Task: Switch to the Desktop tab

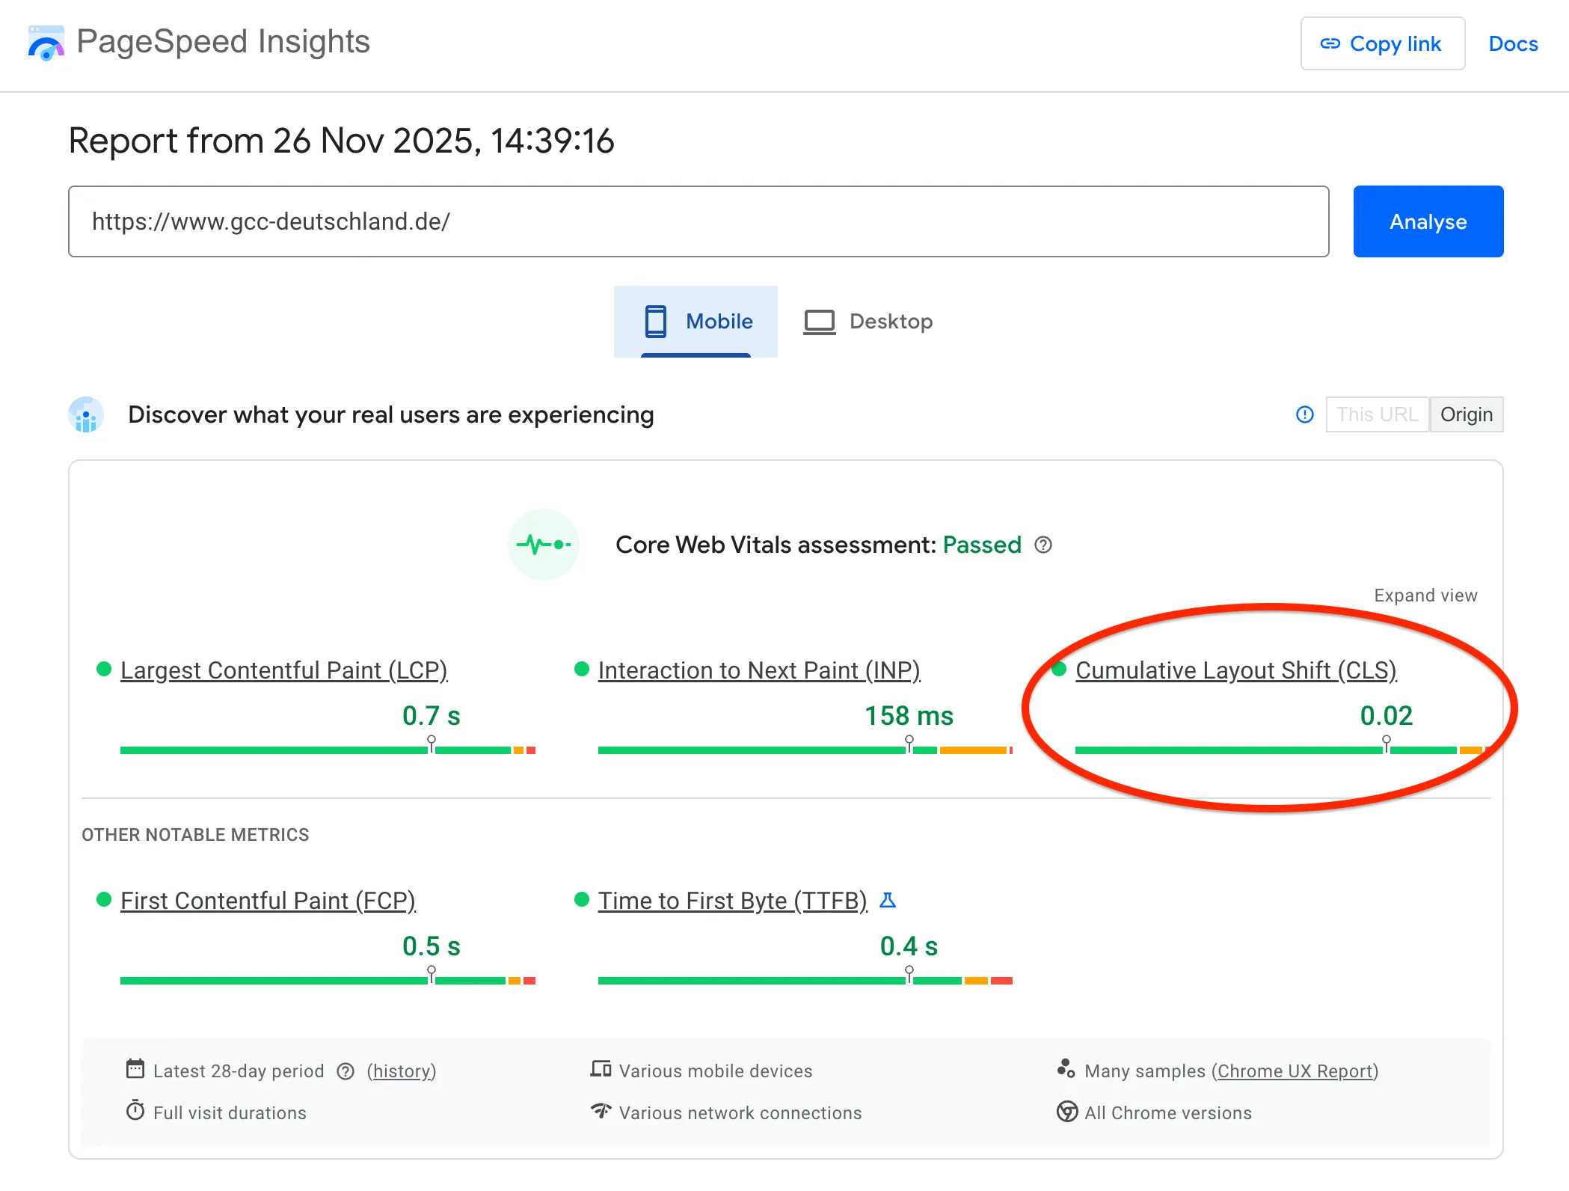Action: [x=869, y=322]
